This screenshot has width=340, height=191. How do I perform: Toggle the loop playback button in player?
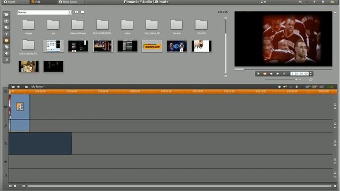(x=284, y=74)
